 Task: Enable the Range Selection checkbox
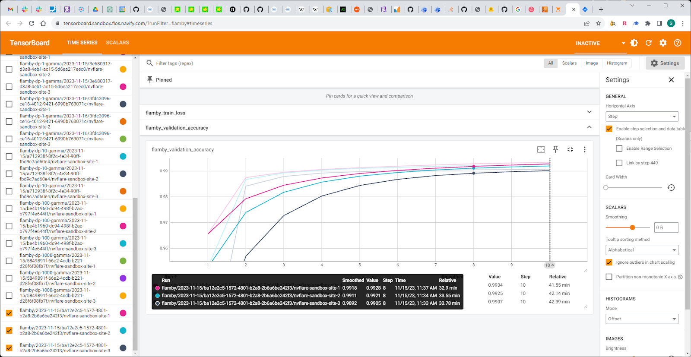tap(619, 148)
